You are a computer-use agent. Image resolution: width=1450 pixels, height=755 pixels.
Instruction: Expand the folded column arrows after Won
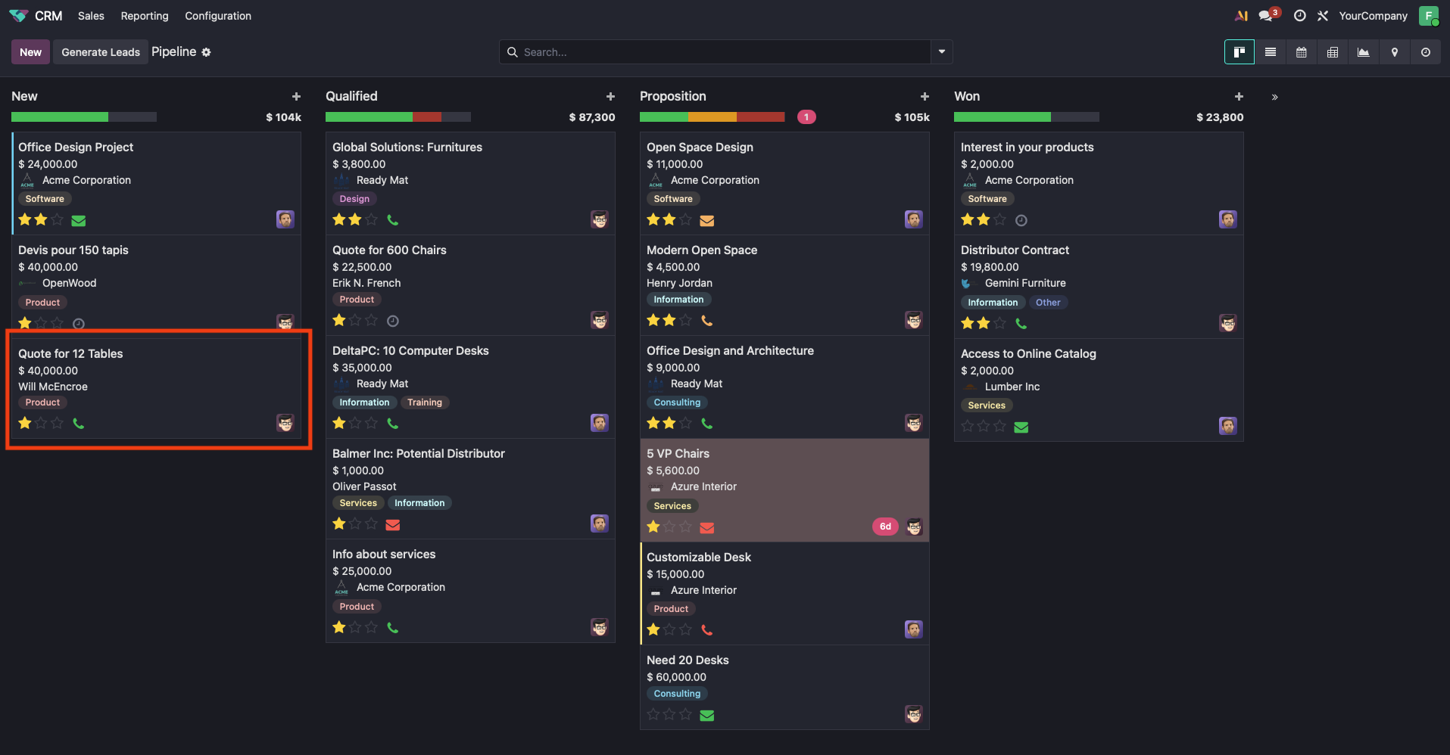1274,97
